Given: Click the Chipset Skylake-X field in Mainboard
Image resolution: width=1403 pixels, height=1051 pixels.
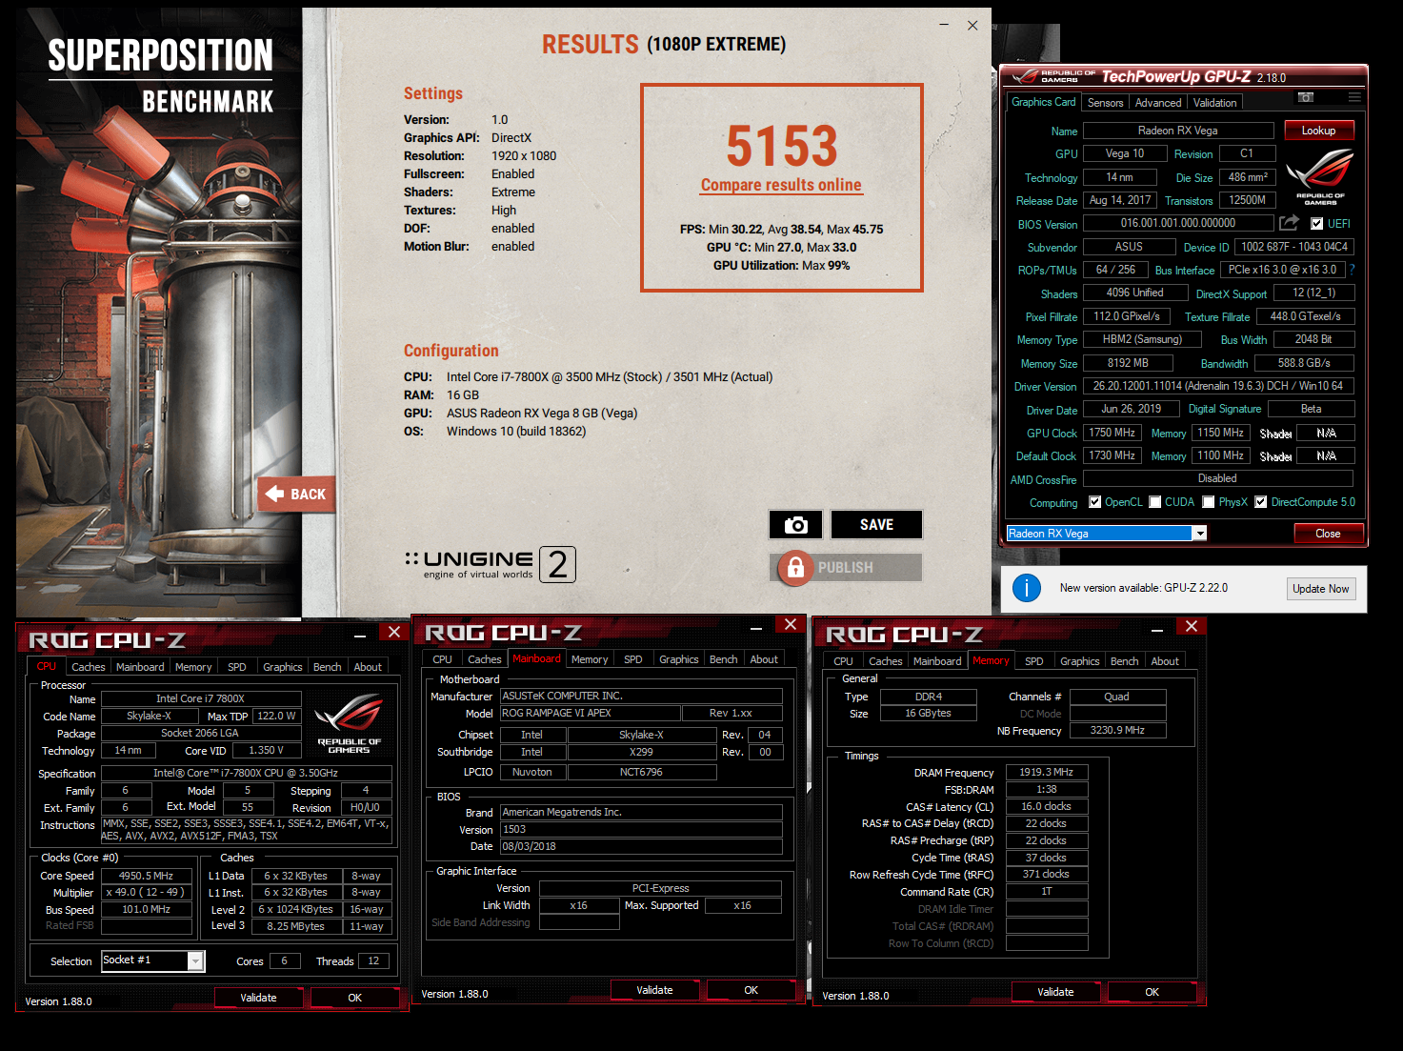Looking at the screenshot, I should pyautogui.click(x=641, y=735).
